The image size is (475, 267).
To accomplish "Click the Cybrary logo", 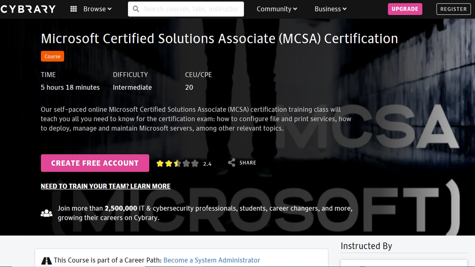I will pyautogui.click(x=28, y=9).
